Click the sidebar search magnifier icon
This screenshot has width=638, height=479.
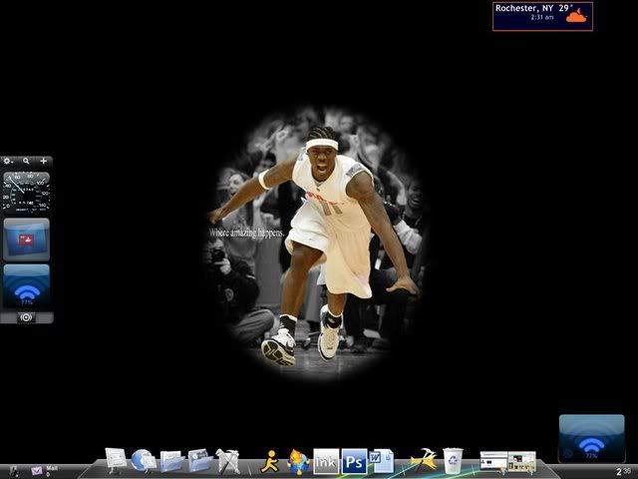coord(27,161)
